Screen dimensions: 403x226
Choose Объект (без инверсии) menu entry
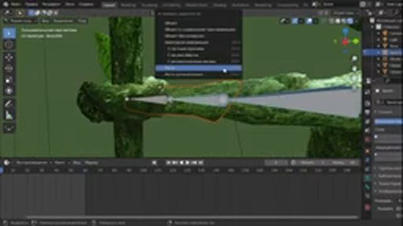pyautogui.click(x=198, y=36)
